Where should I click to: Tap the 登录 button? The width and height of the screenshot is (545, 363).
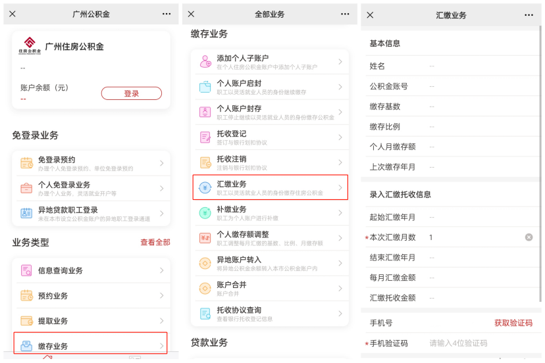pos(132,93)
